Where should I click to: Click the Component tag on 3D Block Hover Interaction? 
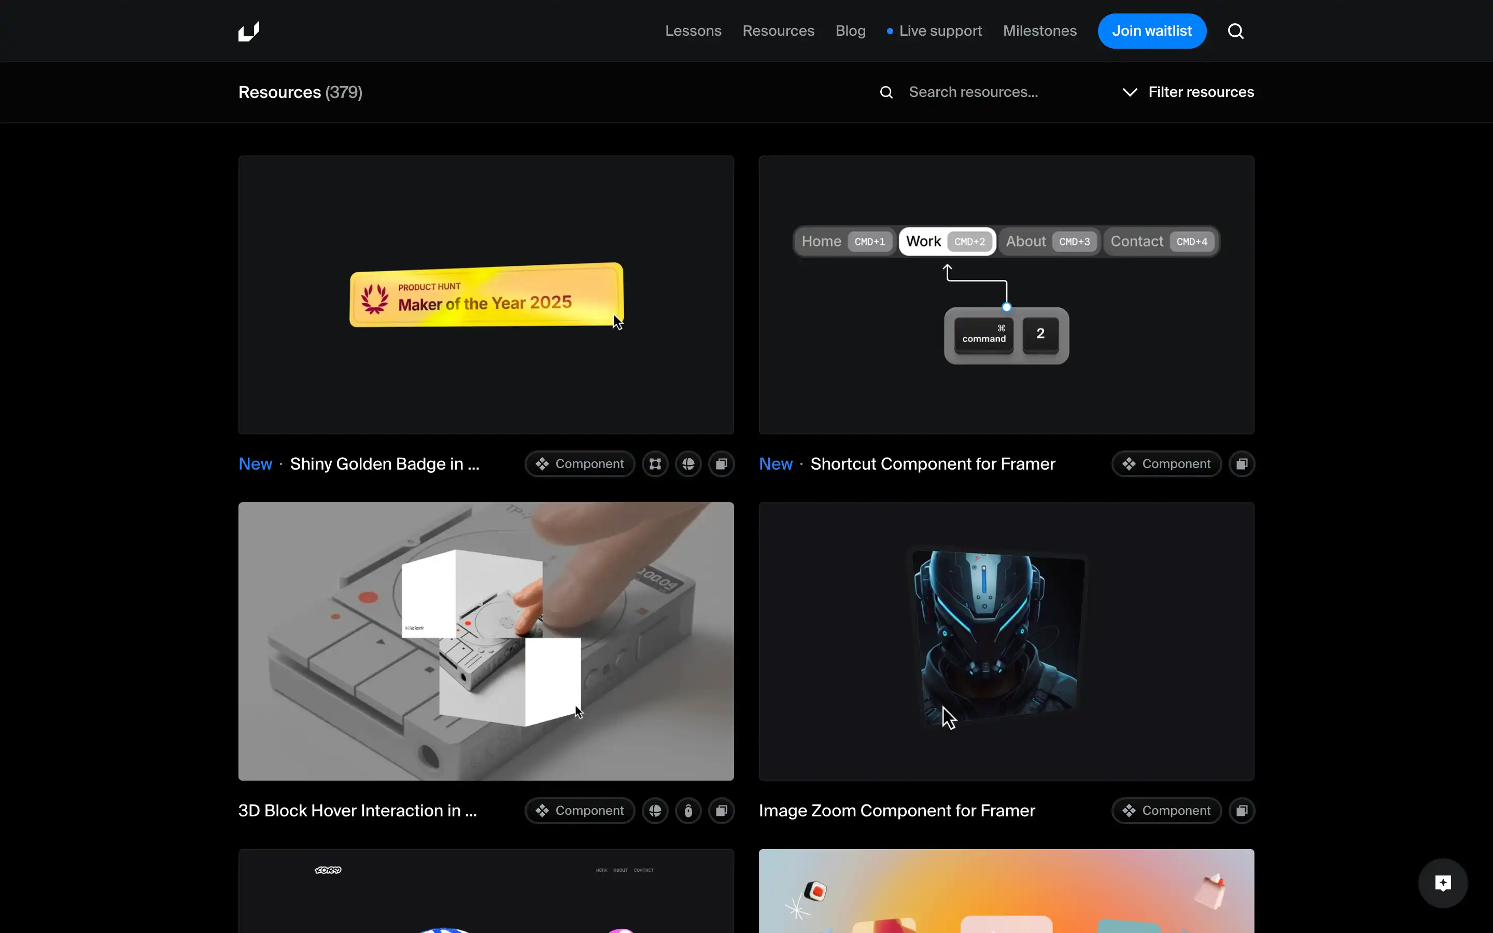580,811
